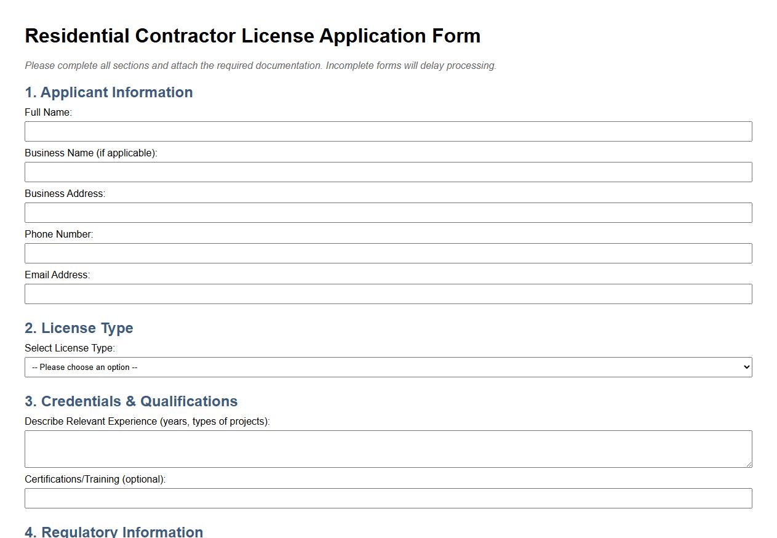The image size is (777, 538).
Task: Click the 'Full Name:' label text
Action: click(x=48, y=112)
